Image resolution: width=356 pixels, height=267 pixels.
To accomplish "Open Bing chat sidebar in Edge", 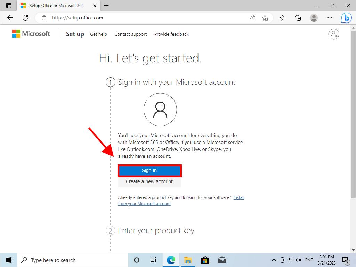I will [x=346, y=18].
